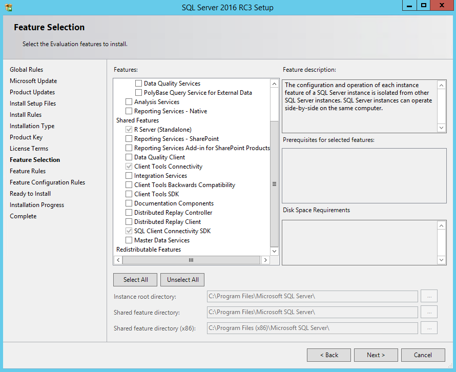Check Distributed Replay Client
The width and height of the screenshot is (456, 372).
coord(129,222)
